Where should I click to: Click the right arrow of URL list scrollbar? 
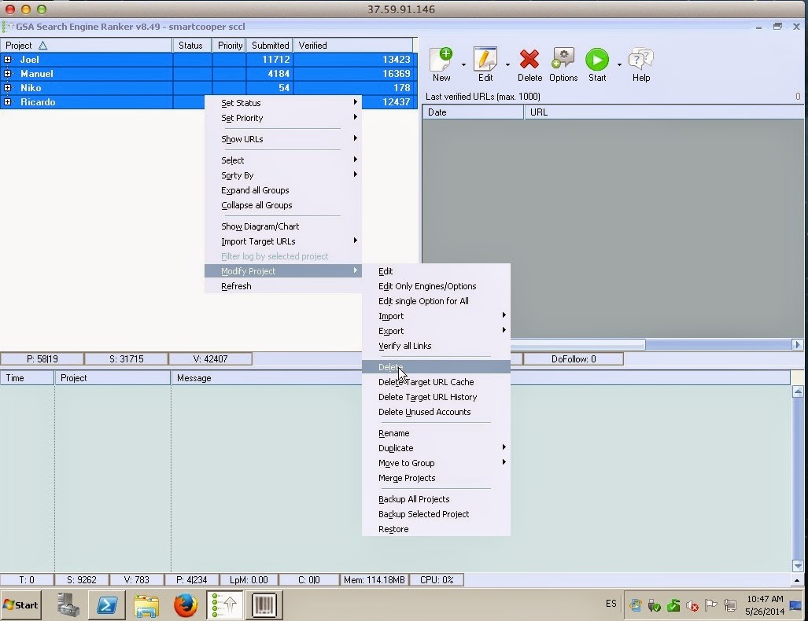click(797, 344)
